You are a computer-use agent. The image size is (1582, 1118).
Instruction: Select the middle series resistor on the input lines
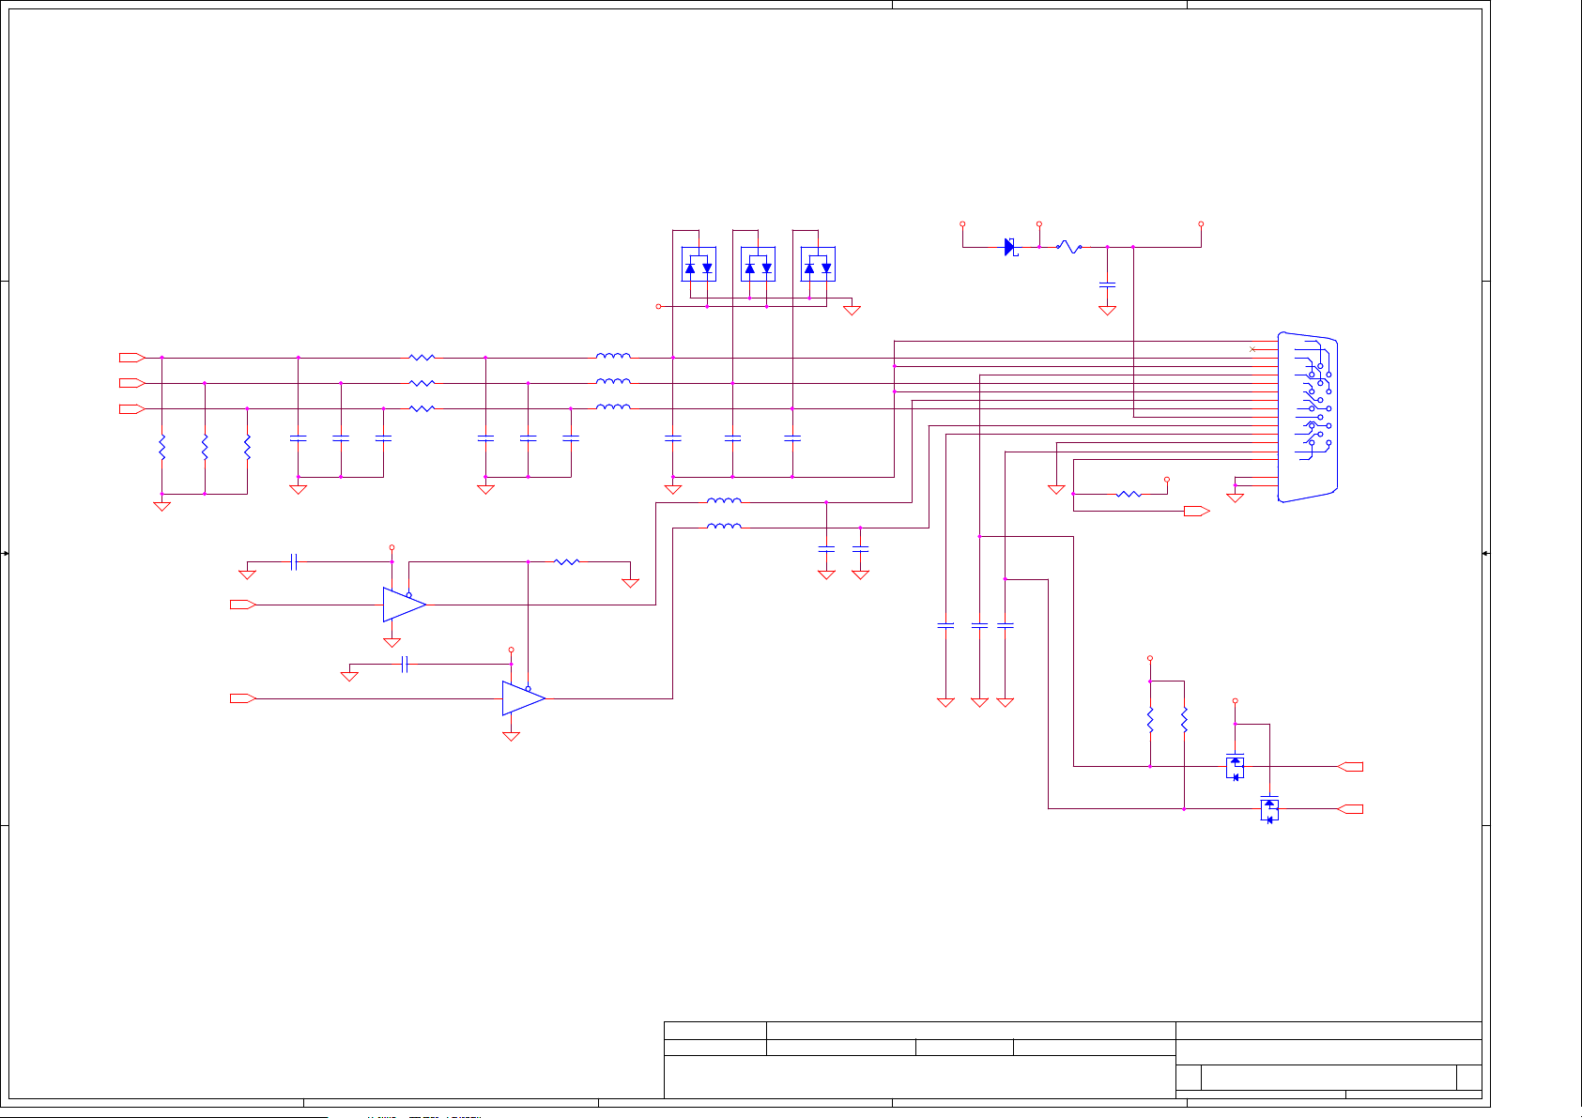tap(422, 383)
